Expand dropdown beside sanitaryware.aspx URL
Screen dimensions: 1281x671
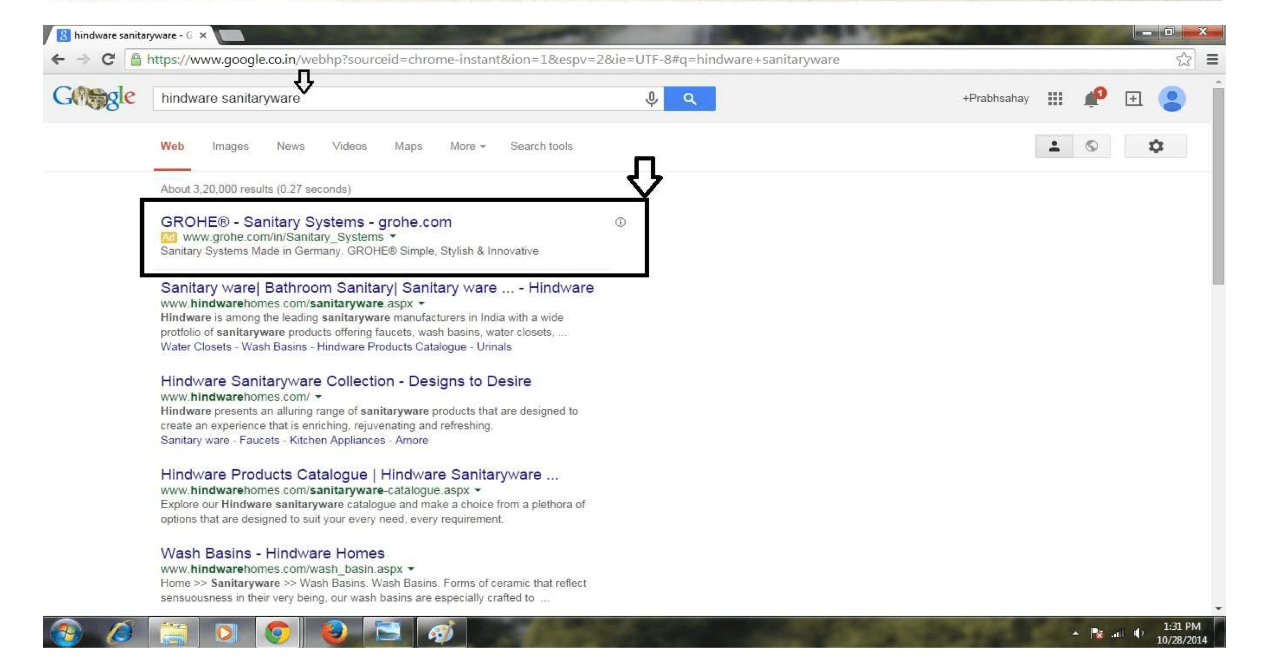coord(422,303)
